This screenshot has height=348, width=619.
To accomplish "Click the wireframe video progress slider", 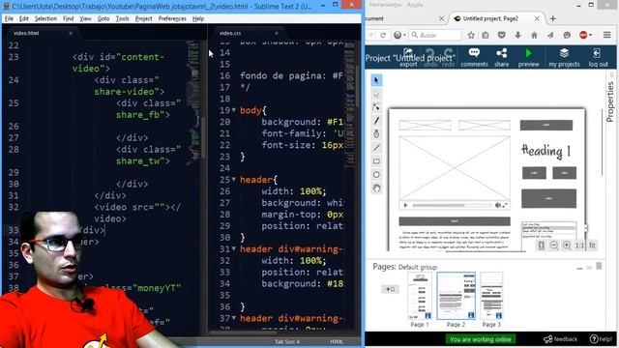I will click(x=453, y=205).
